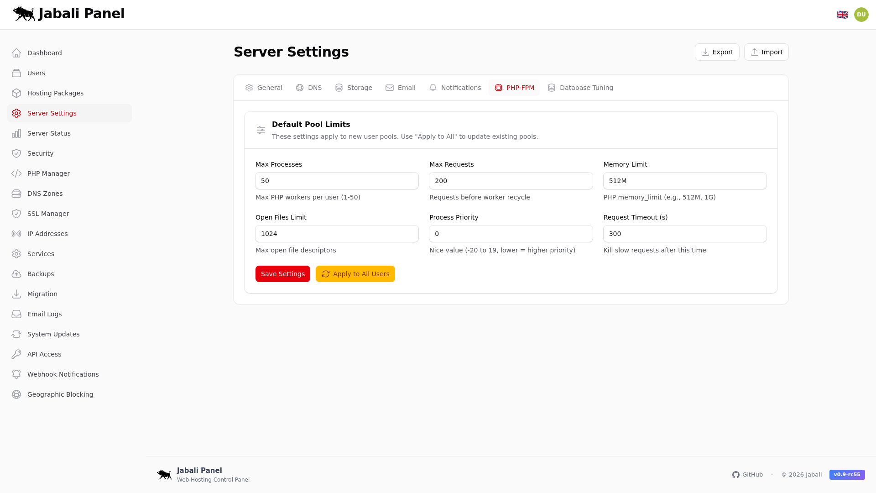Click the GitHub link in footer

[747, 475]
